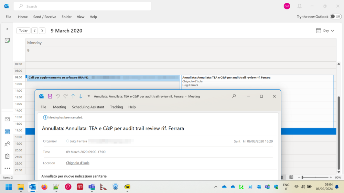Open the Scheduling Assistant tab
The image size is (344, 193).
coord(88,107)
